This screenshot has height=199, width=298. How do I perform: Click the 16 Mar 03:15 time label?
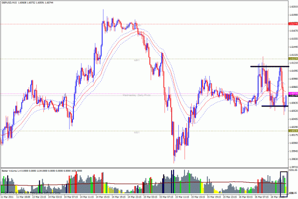(246, 197)
